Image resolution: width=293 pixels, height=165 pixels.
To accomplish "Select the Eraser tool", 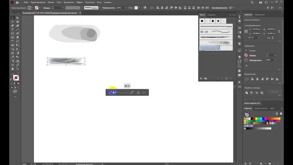I will tap(17, 38).
